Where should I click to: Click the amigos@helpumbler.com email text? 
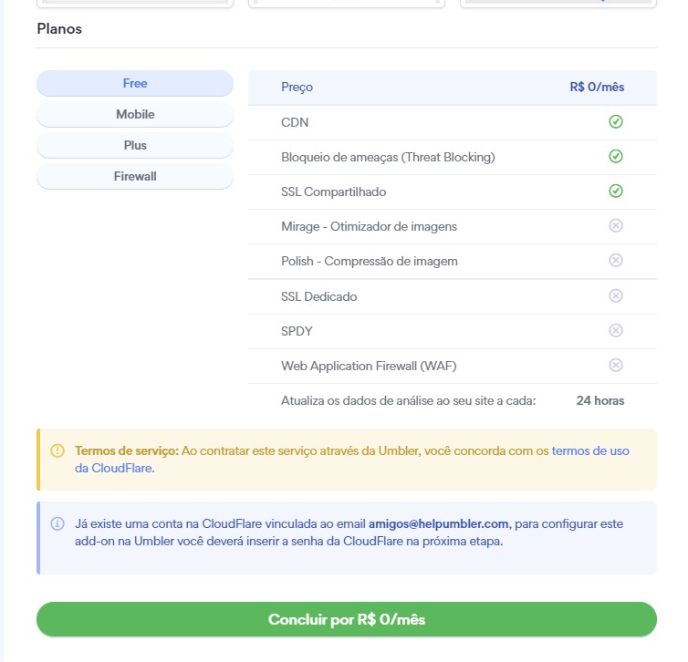[440, 523]
